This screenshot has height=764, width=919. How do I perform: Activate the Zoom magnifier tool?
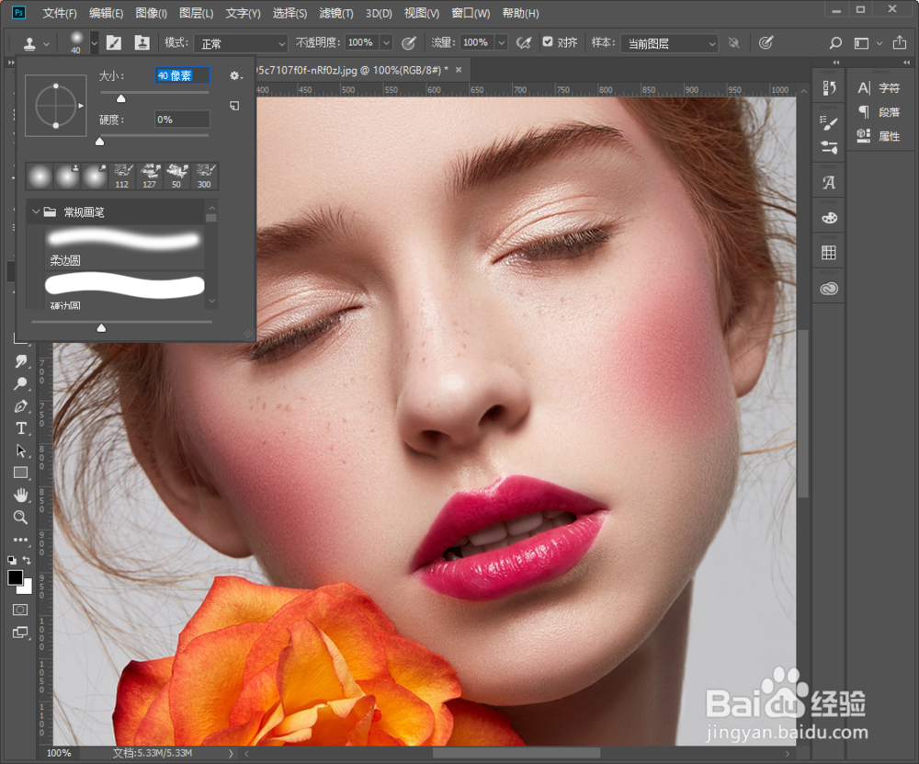(x=20, y=518)
